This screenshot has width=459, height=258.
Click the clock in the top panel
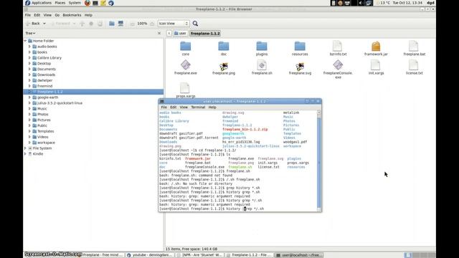tap(407, 3)
